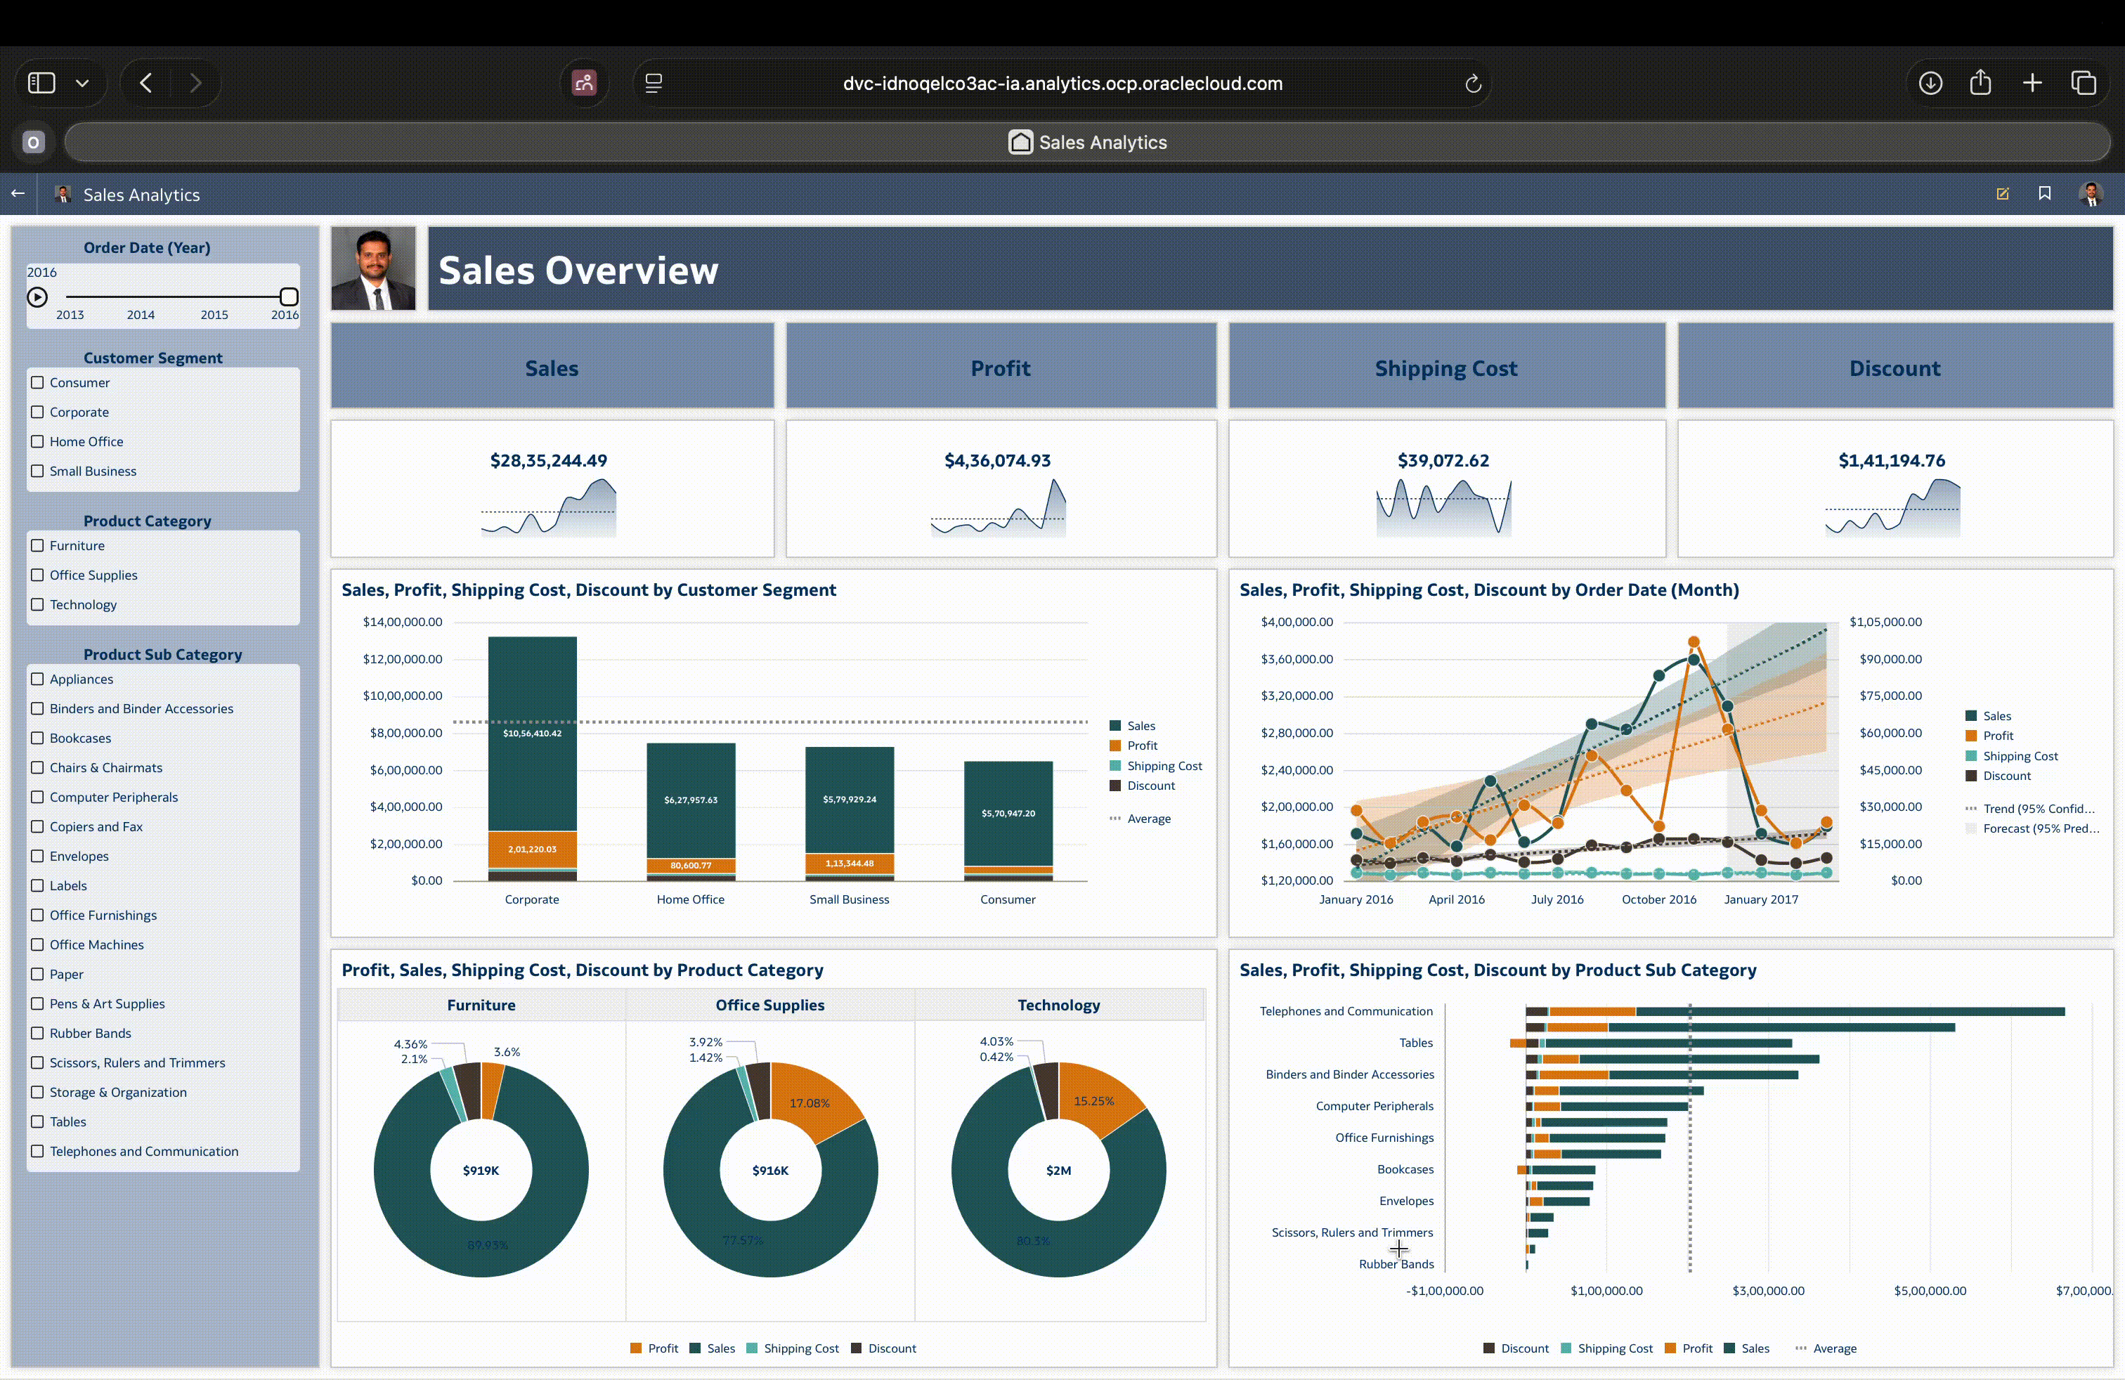Click the edit pencil icon in the Sales Analytics header
2125x1380 pixels.
[x=2002, y=194]
